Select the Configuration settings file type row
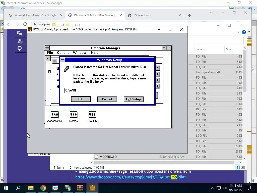The width and height of the screenshot is (257, 193). pos(216,72)
